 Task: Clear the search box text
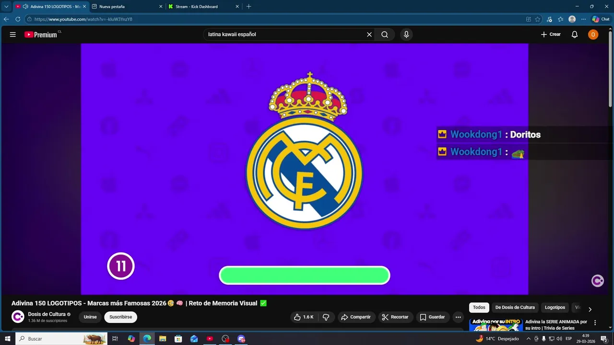pos(369,34)
